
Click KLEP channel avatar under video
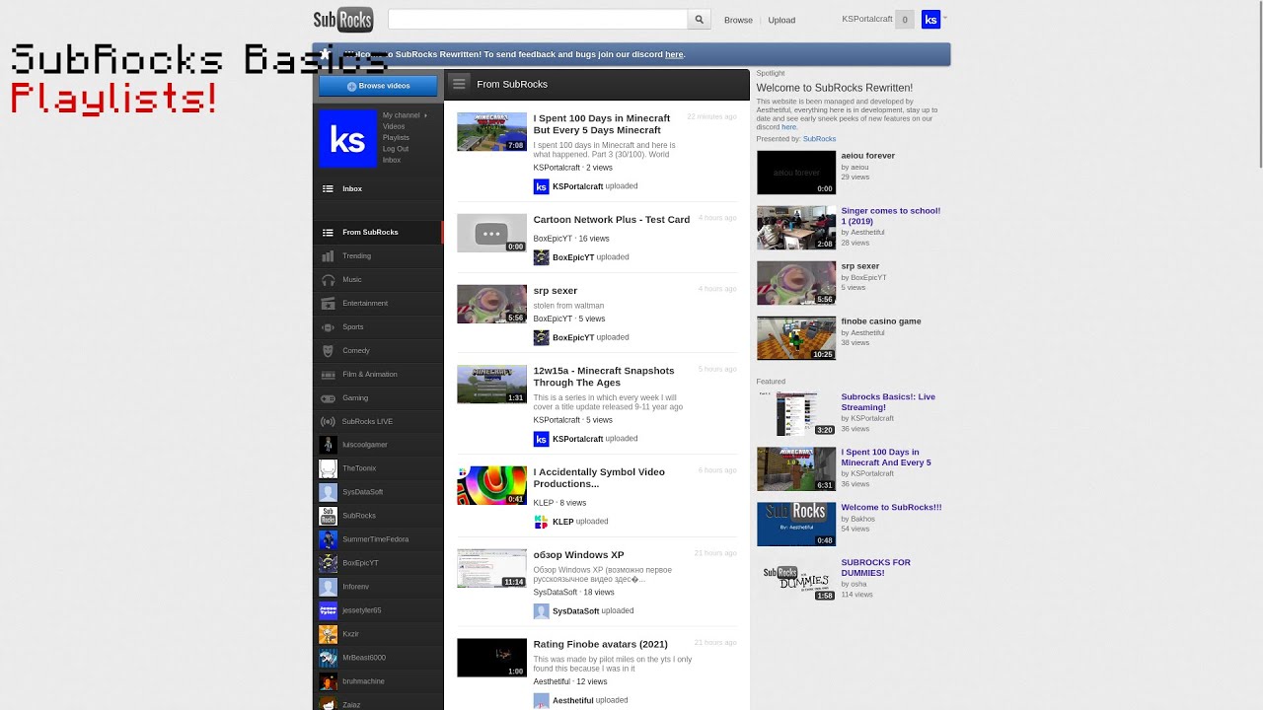point(541,522)
